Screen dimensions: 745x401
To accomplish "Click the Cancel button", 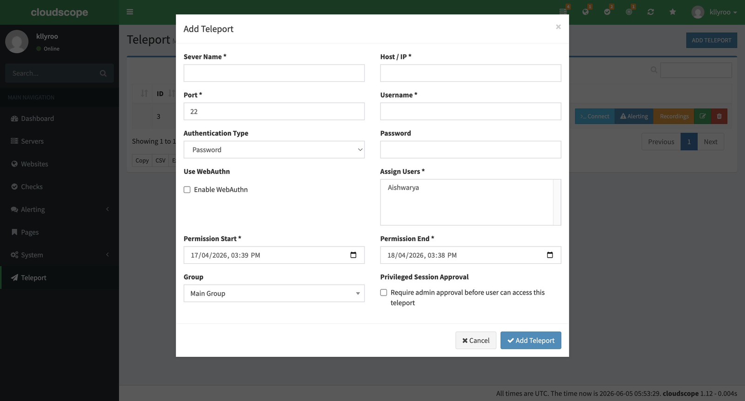I will 475,341.
